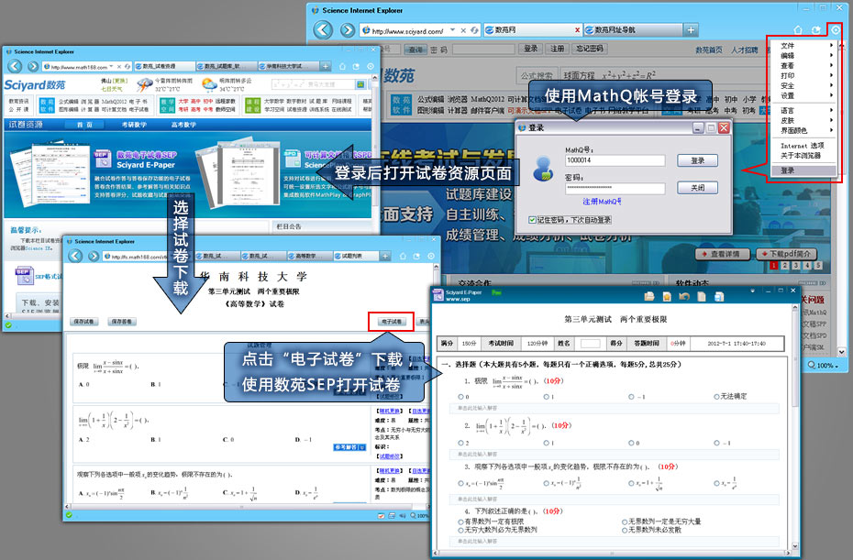The width and height of the screenshot is (853, 560).
Task: Open the 高考数学 tab in 试卷资源 bar
Action: point(183,125)
